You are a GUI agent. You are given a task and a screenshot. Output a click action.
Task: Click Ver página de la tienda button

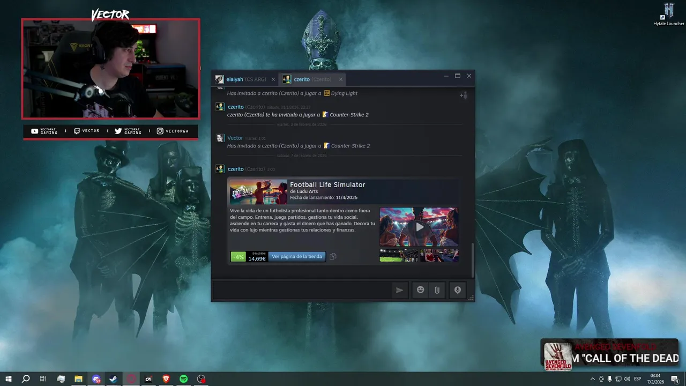[x=297, y=256]
